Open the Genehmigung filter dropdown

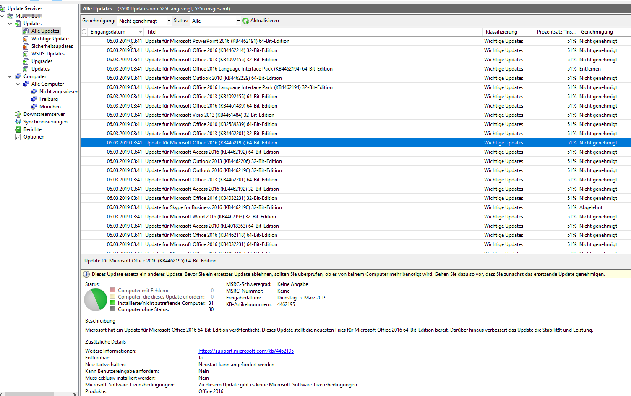pyautogui.click(x=169, y=21)
